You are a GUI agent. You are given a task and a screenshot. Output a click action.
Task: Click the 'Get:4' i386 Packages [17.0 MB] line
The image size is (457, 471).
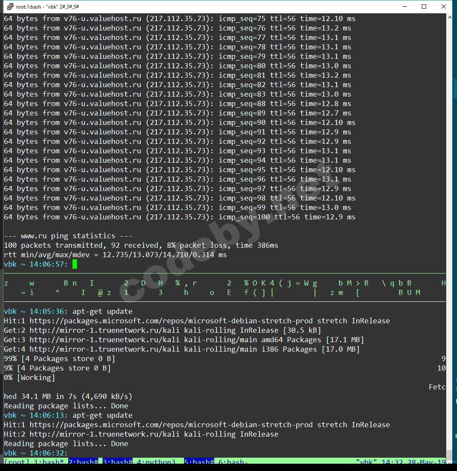(x=182, y=349)
